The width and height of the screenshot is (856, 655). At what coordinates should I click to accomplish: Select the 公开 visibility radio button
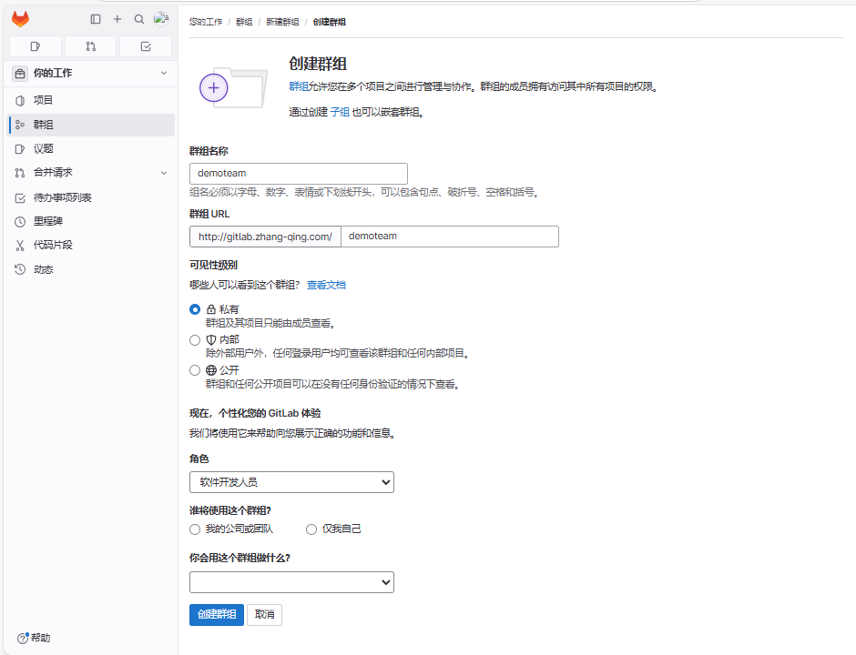click(195, 370)
